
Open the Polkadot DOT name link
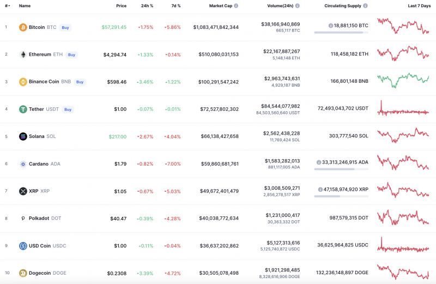(x=45, y=219)
